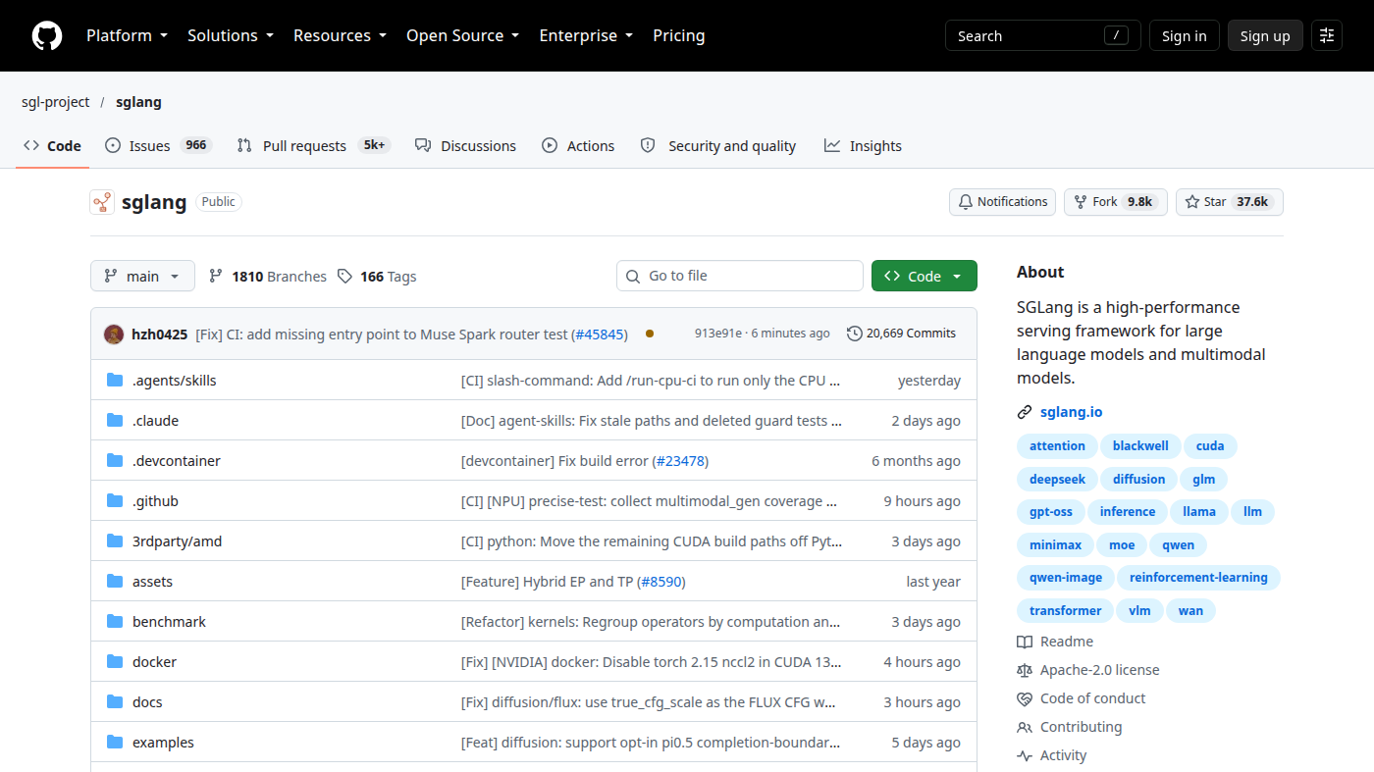The image size is (1374, 772).
Task: Switch to the Issues tab
Action: point(158,145)
